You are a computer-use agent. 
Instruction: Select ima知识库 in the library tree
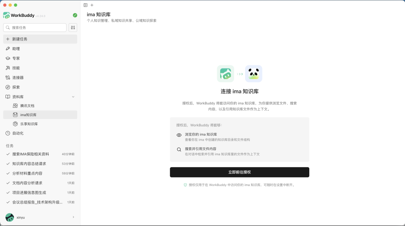click(x=40, y=114)
